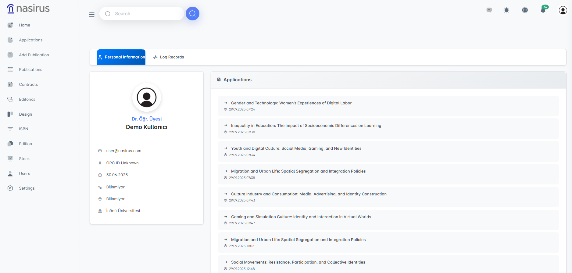Open the Gender and Technology application entry
This screenshot has width=572, height=273.
[x=291, y=103]
